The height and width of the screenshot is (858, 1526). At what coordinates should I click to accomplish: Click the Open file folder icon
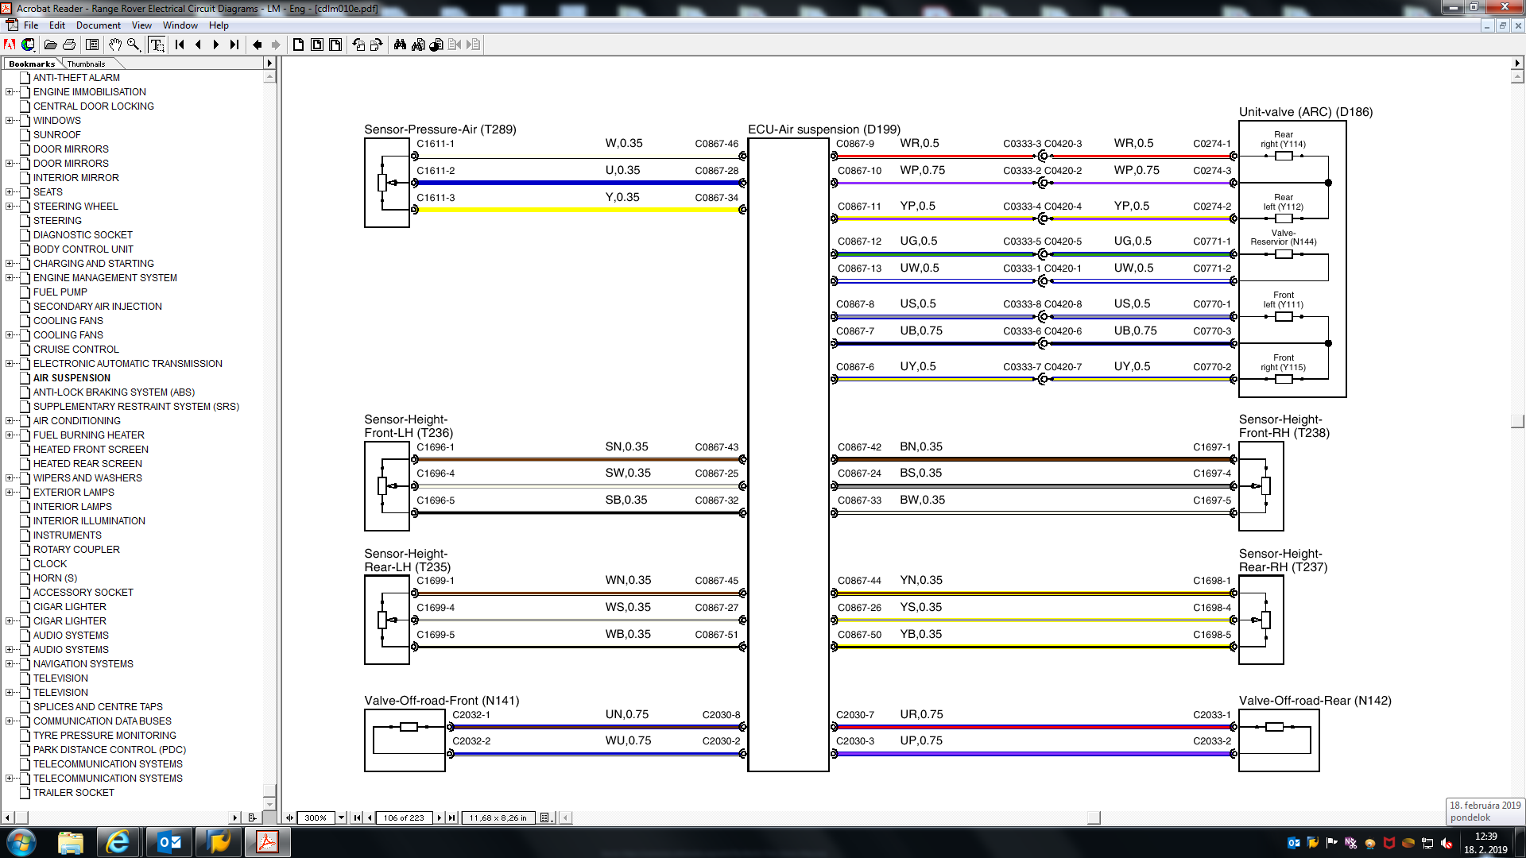[50, 44]
